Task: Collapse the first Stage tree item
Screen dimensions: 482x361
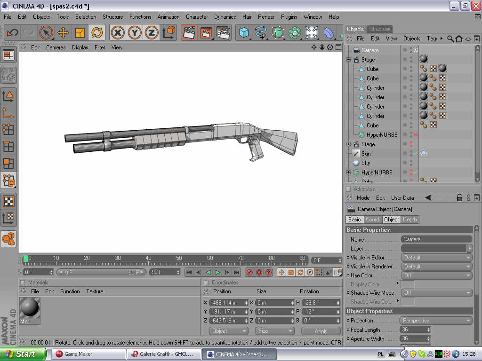Action: pyautogui.click(x=349, y=60)
